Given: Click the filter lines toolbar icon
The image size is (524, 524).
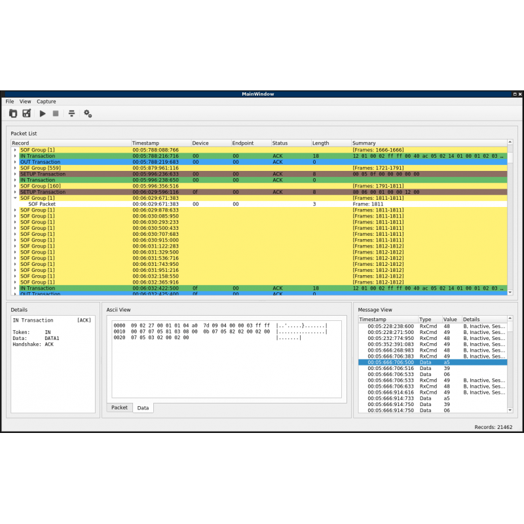Looking at the screenshot, I should pos(71,113).
